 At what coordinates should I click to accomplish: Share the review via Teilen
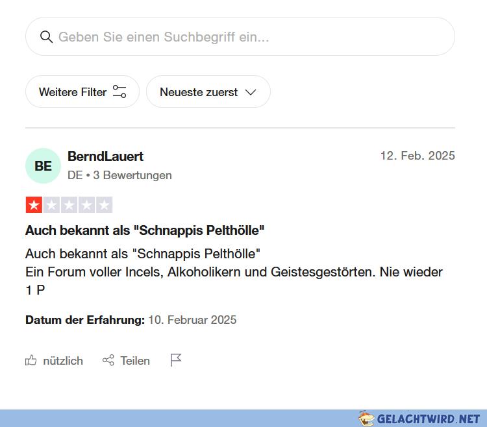click(126, 361)
